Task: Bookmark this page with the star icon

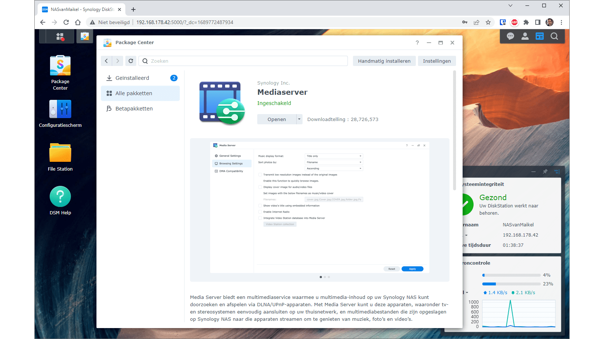Action: point(488,22)
